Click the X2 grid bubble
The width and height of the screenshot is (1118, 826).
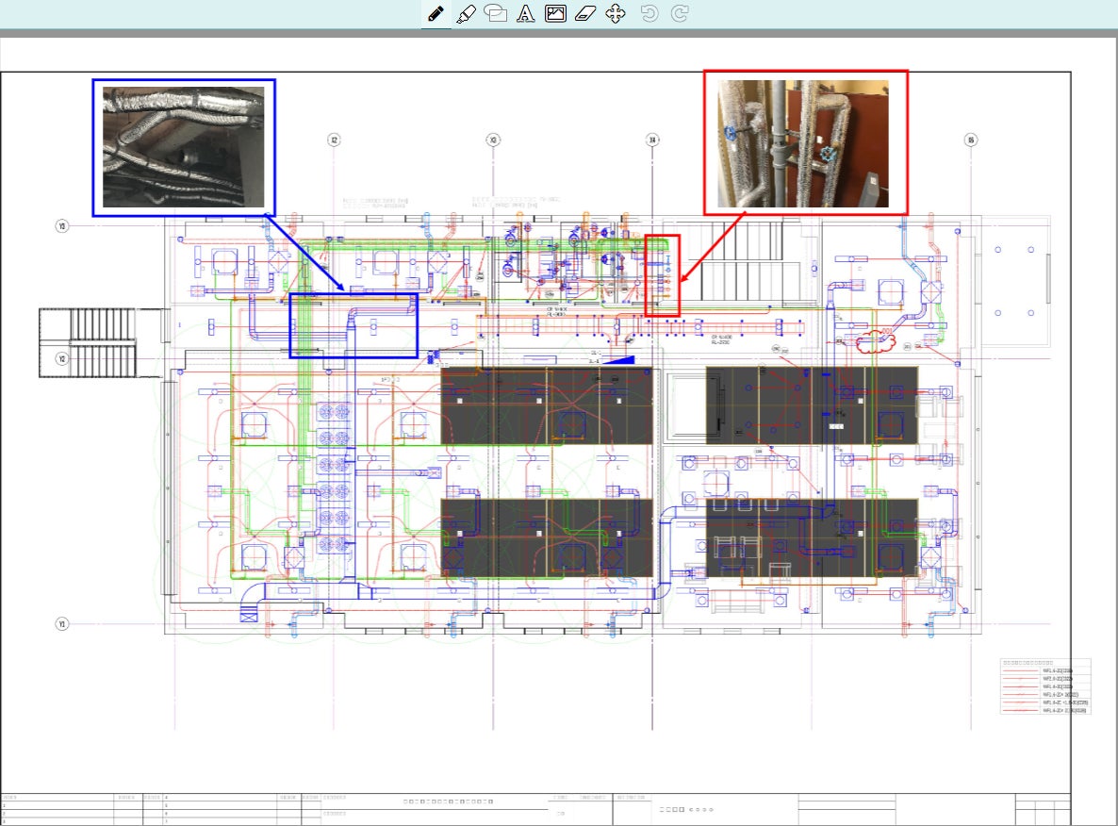coord(334,140)
